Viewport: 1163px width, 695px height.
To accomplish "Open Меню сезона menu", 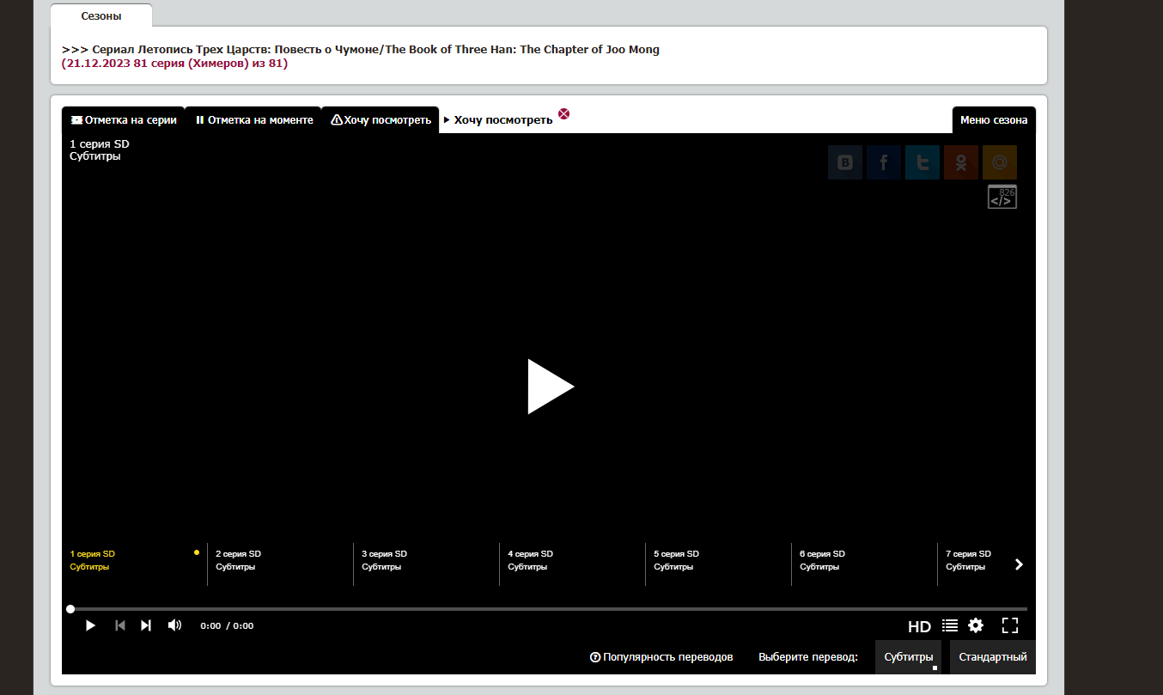I will point(993,120).
